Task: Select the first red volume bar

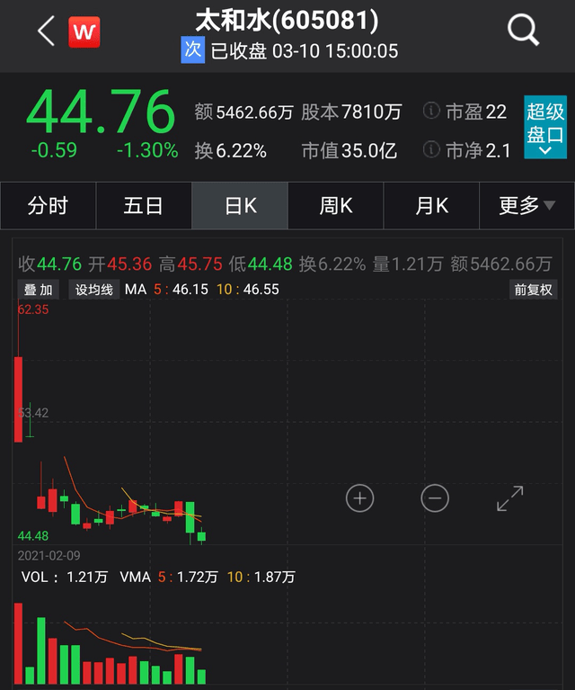Action: tap(19, 643)
